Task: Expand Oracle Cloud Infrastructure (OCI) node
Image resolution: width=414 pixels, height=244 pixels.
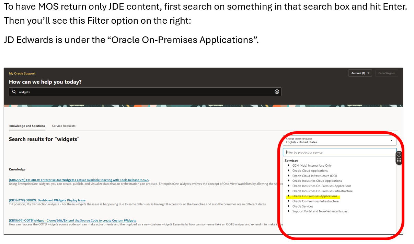Action: (x=289, y=176)
